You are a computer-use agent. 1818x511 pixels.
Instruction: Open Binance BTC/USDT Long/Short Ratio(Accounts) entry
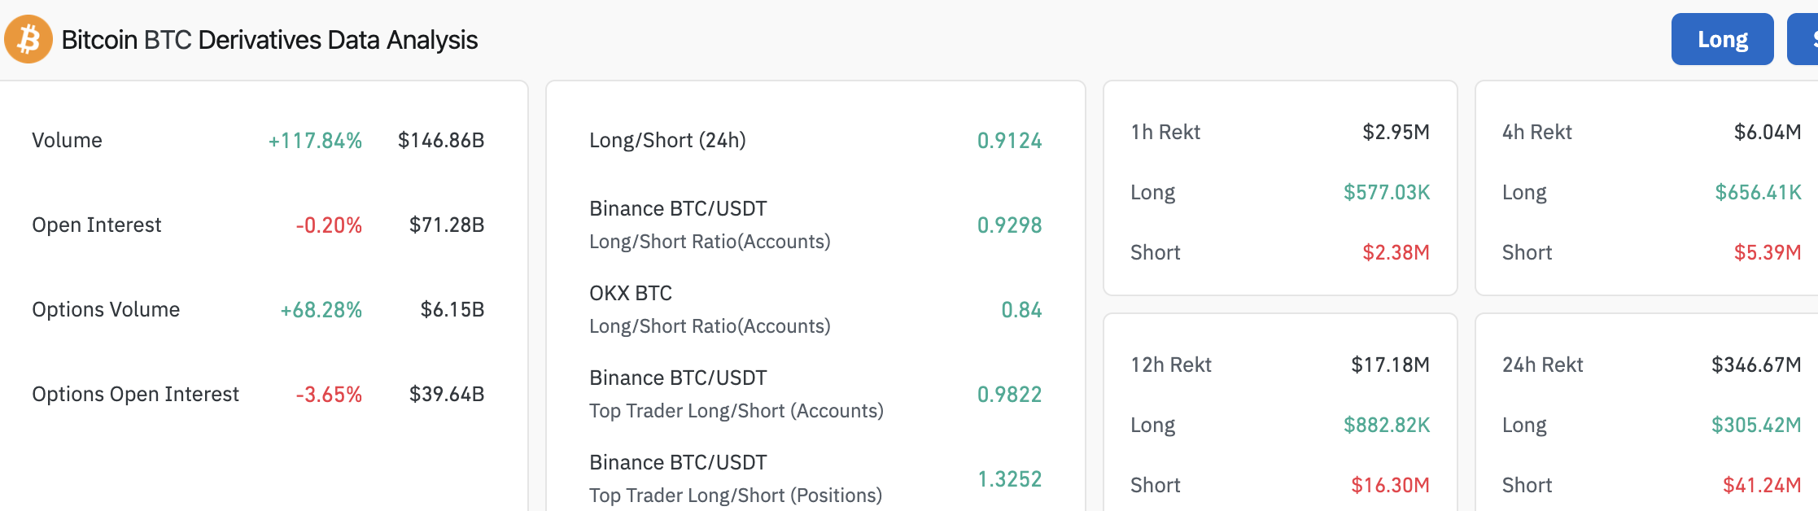coord(709,225)
